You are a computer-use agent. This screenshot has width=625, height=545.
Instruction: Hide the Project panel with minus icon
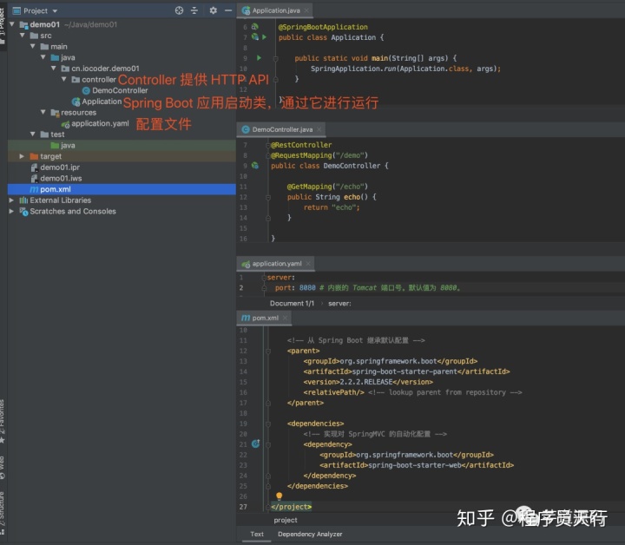pos(228,10)
